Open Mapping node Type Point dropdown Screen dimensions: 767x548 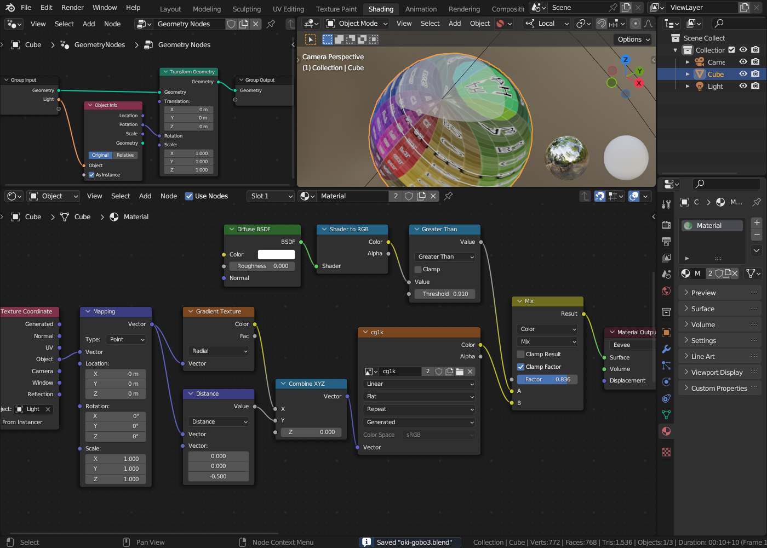[x=127, y=340]
